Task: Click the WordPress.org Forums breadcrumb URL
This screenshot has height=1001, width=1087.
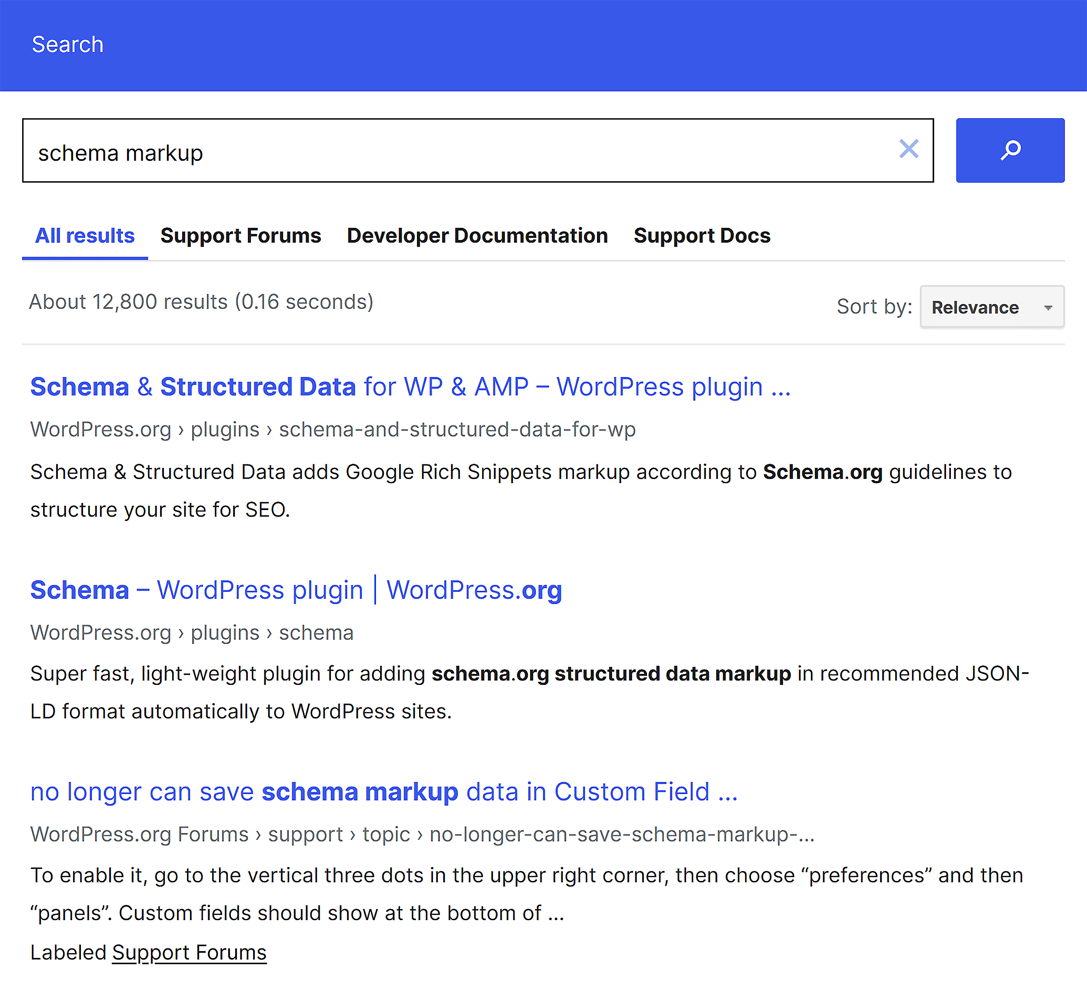Action: 139,834
